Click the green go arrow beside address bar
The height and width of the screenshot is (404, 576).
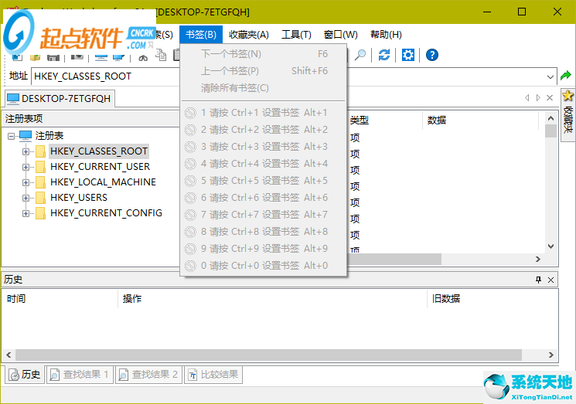(566, 76)
